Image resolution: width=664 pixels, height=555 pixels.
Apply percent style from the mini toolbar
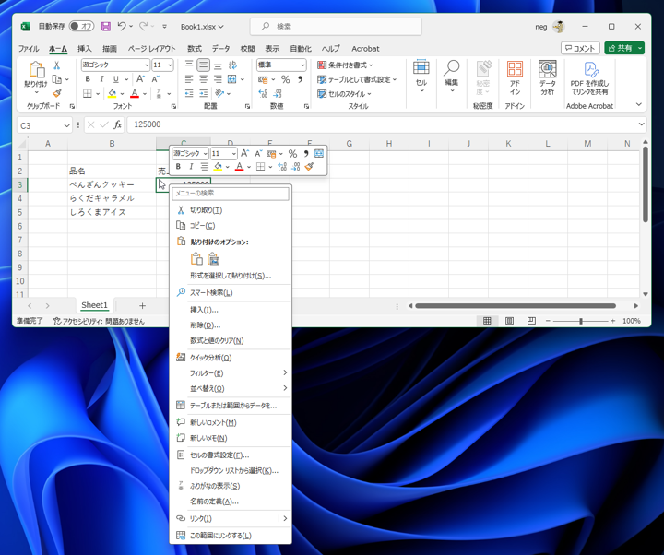pos(292,154)
